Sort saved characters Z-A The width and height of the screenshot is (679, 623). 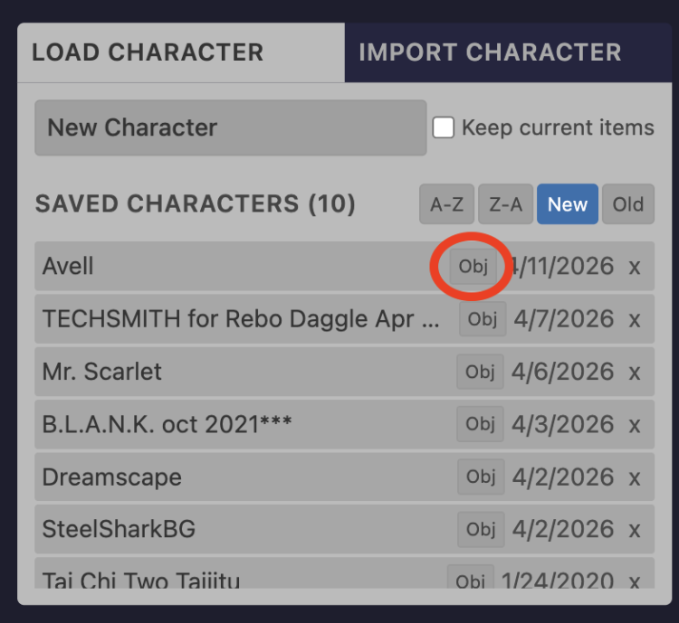[x=505, y=204]
